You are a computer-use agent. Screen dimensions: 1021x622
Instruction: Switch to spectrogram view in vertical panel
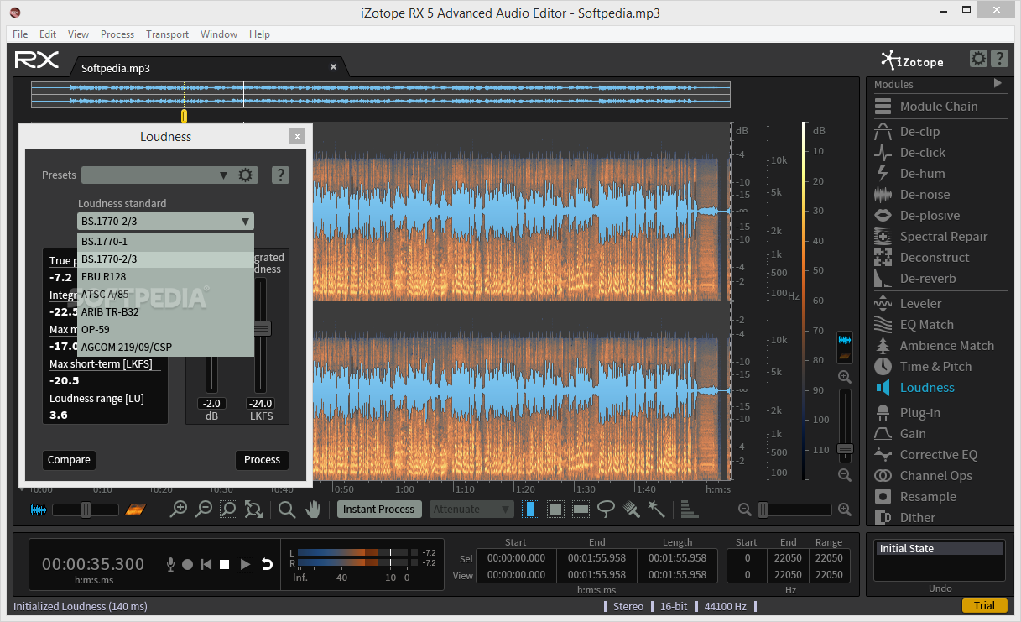click(x=845, y=356)
